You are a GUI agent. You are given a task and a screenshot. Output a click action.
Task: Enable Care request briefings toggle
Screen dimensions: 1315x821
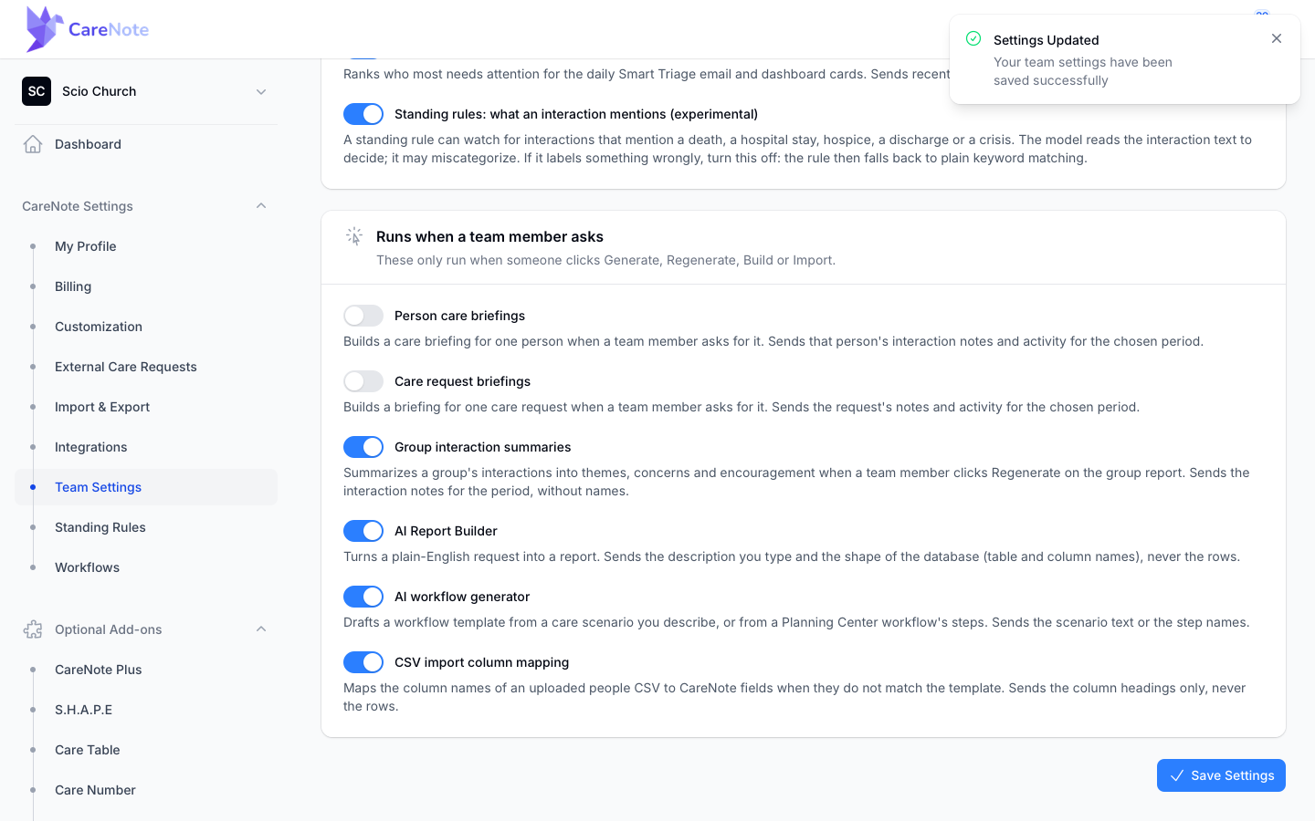[363, 381]
